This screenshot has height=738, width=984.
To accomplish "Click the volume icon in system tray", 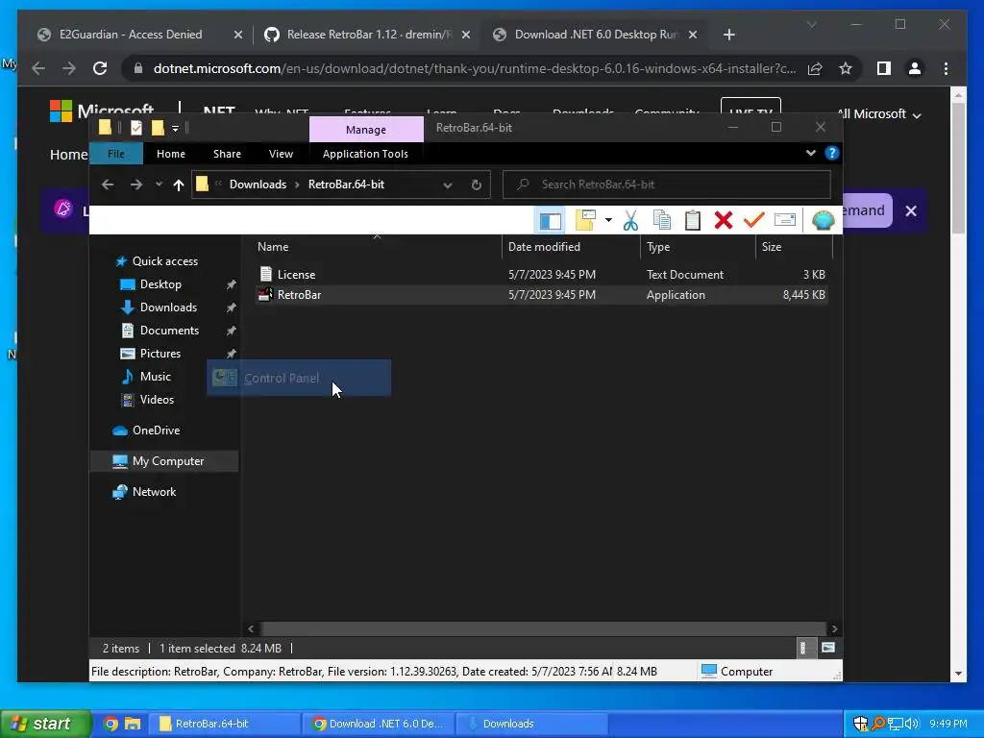I will 911,724.
